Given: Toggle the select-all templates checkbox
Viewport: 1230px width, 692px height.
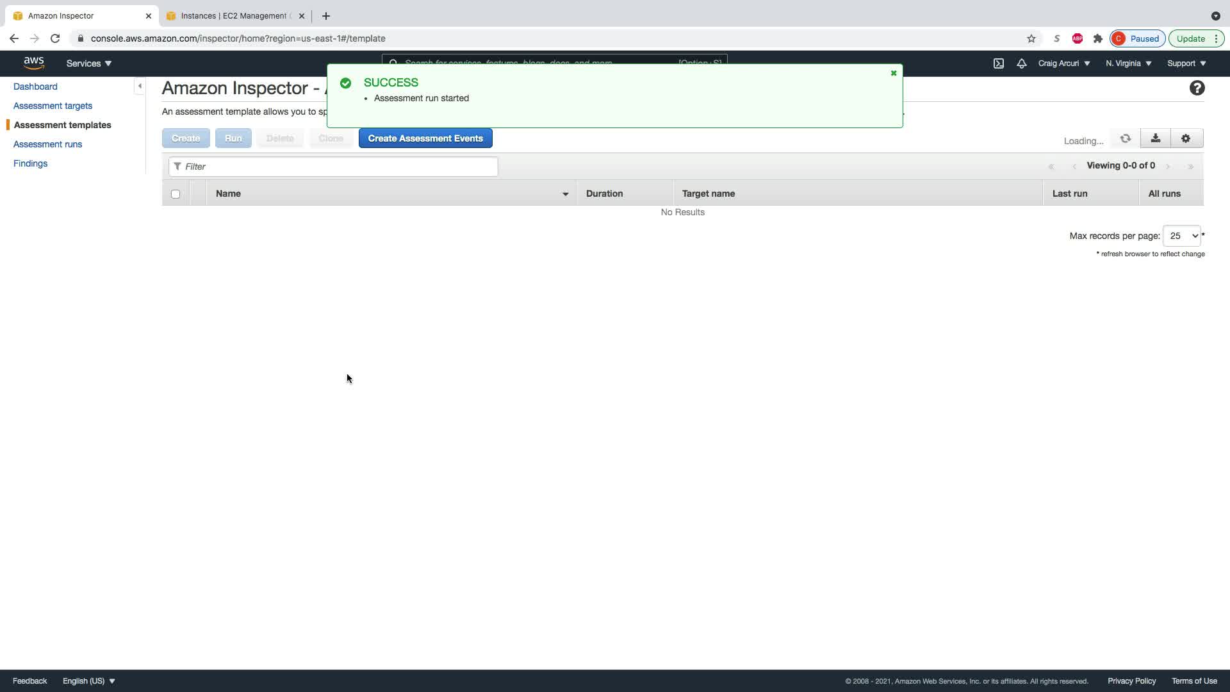Looking at the screenshot, I should (x=176, y=194).
